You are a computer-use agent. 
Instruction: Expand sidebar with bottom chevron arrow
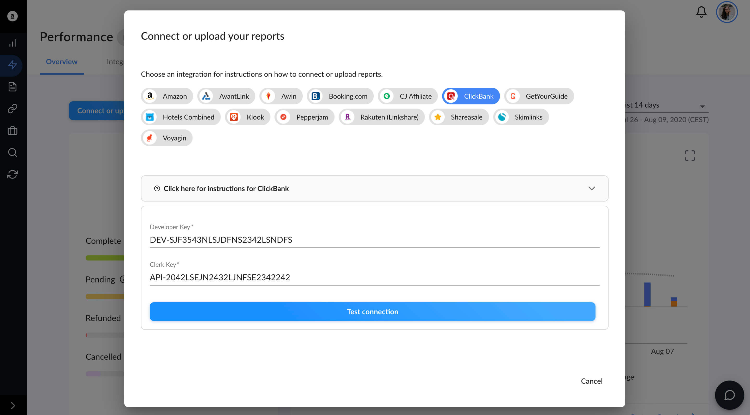click(x=13, y=405)
